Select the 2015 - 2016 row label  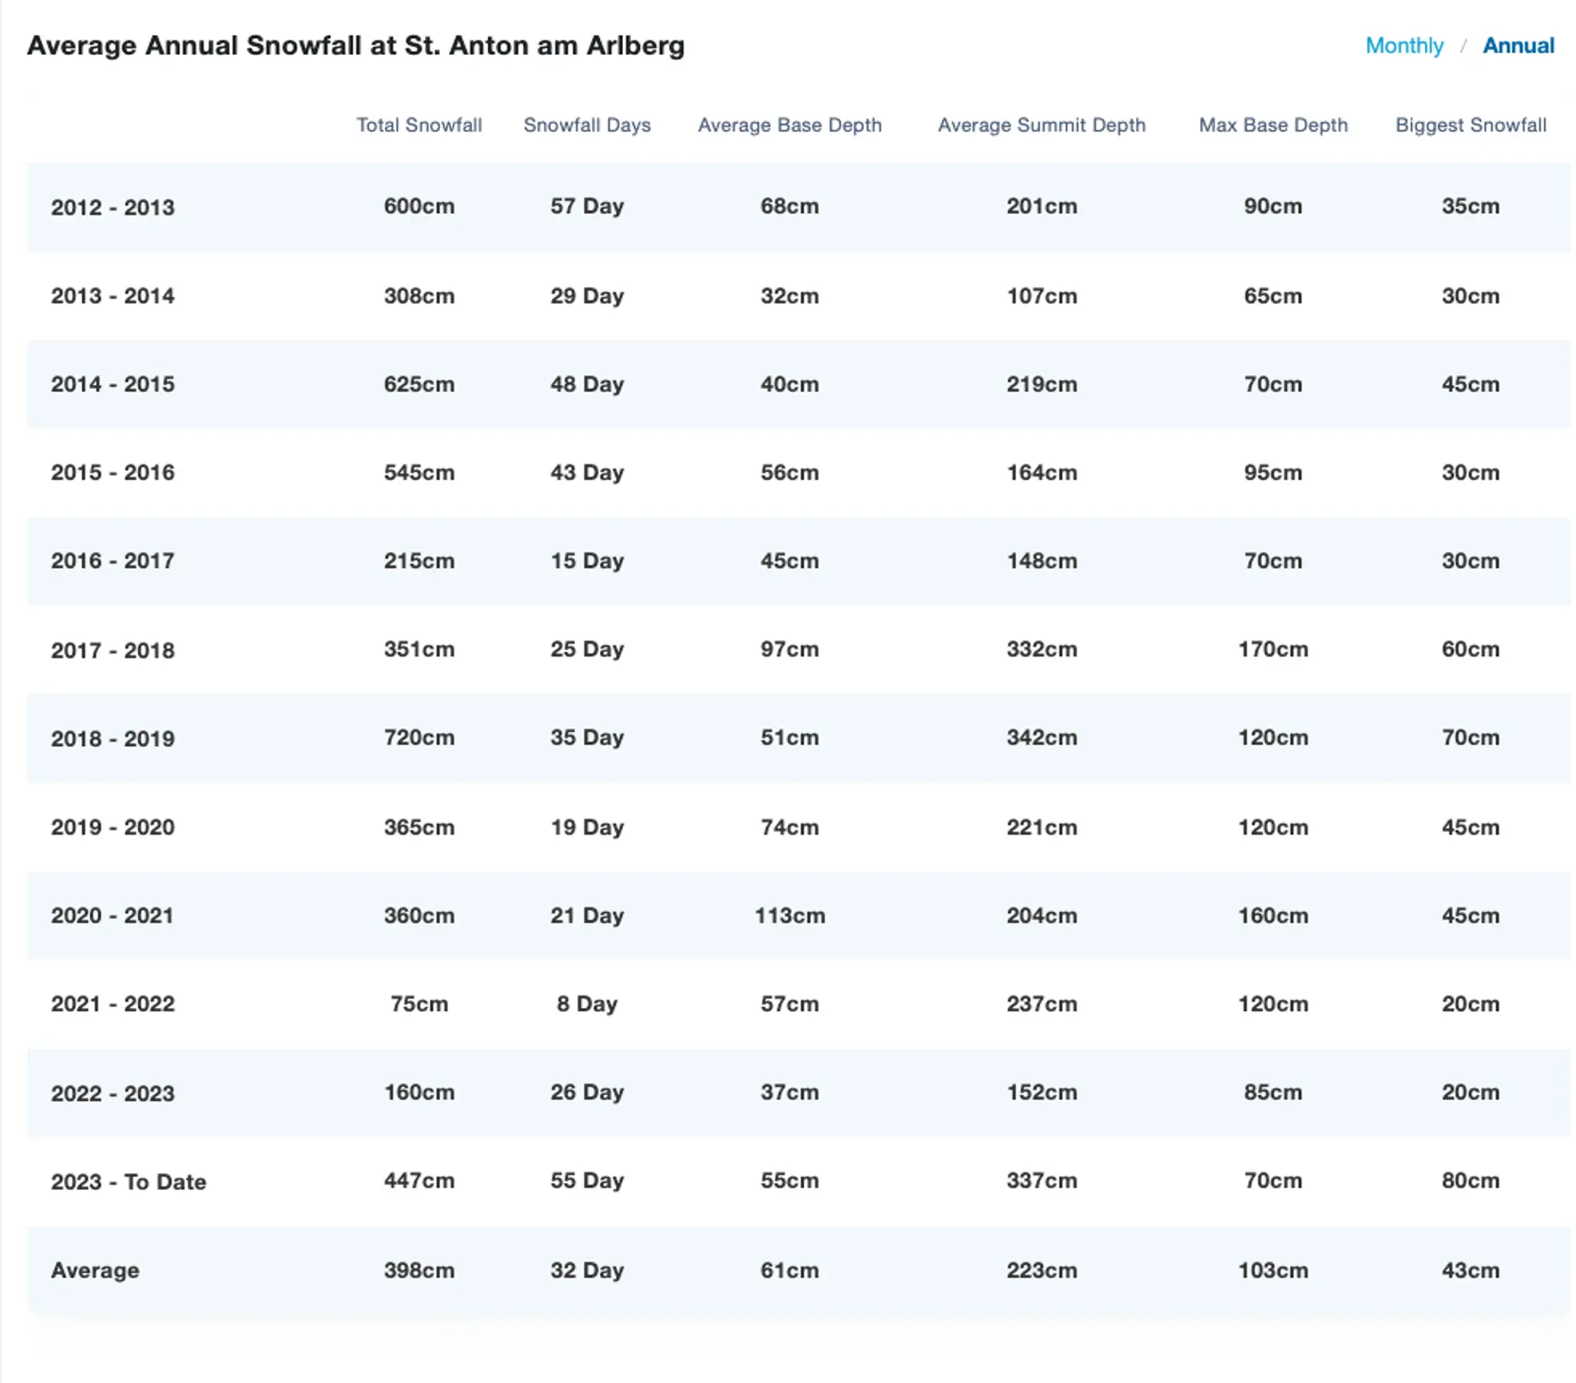click(112, 473)
